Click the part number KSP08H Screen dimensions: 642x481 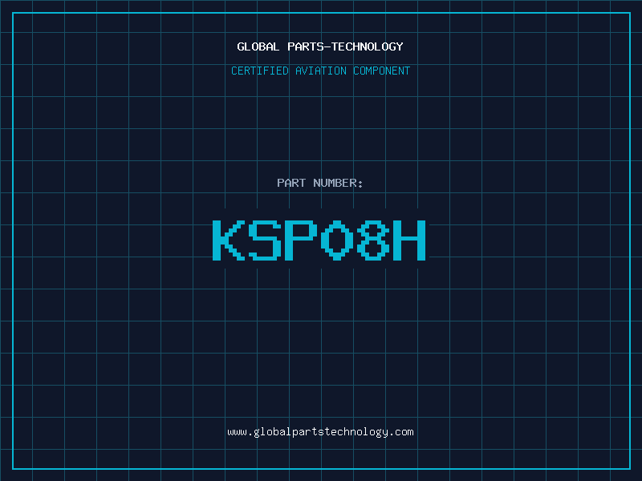(x=319, y=240)
